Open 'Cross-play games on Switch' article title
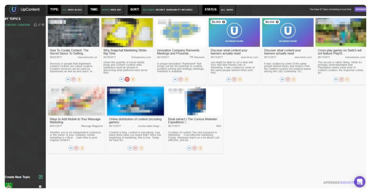Image resolution: width=371 pixels, height=193 pixels. [339, 52]
